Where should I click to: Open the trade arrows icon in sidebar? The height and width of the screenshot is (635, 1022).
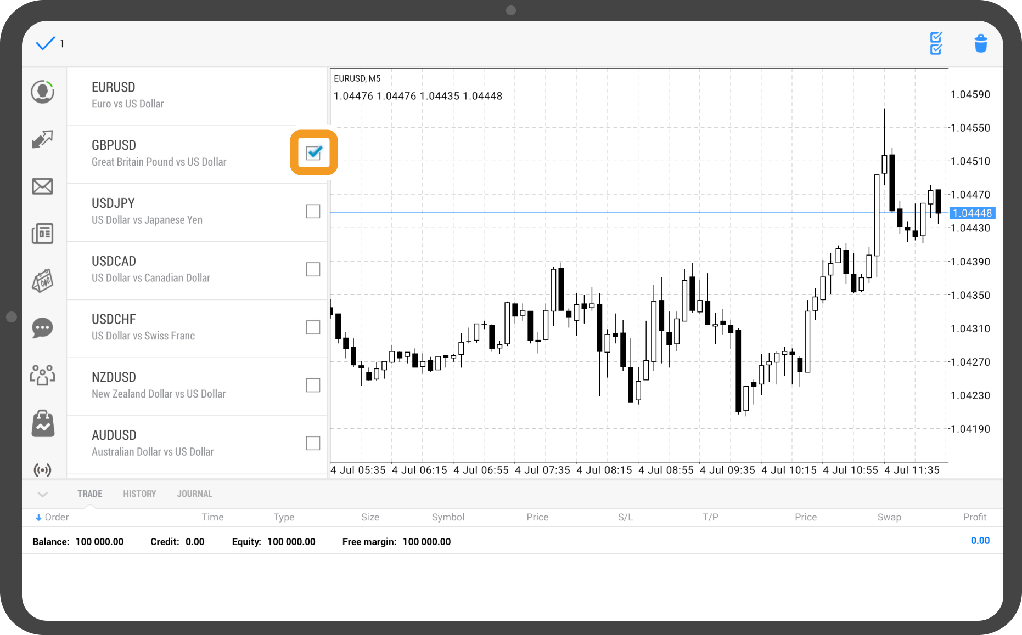tap(42, 139)
